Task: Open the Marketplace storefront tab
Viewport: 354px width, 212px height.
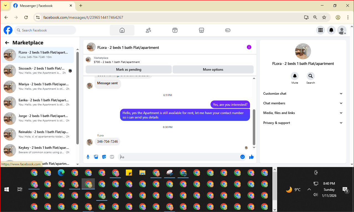Action: [201, 30]
